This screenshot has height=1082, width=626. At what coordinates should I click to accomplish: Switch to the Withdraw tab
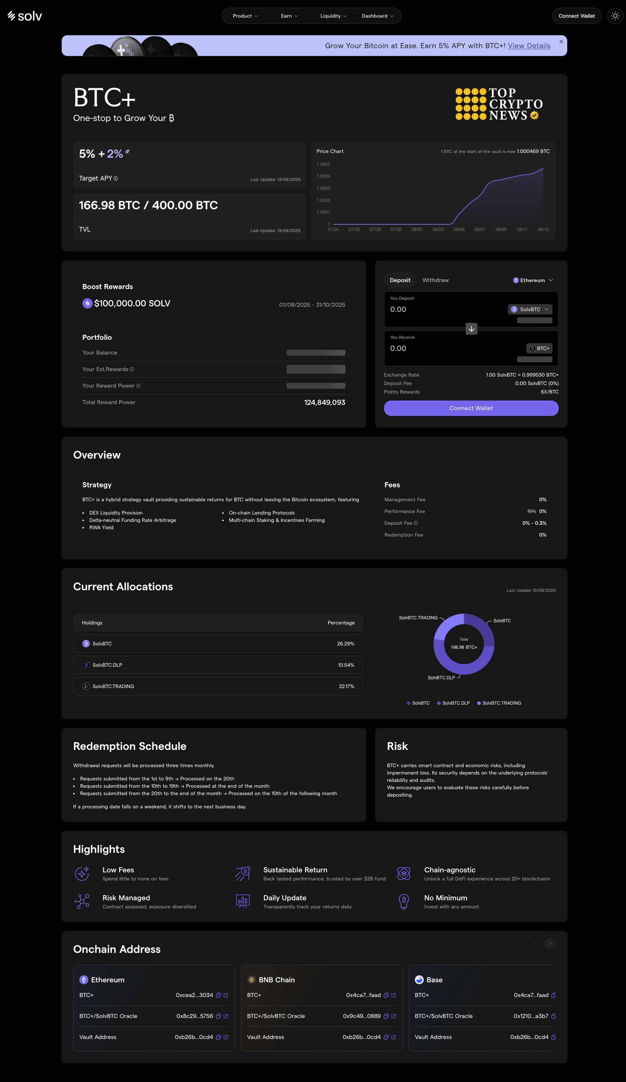(435, 280)
